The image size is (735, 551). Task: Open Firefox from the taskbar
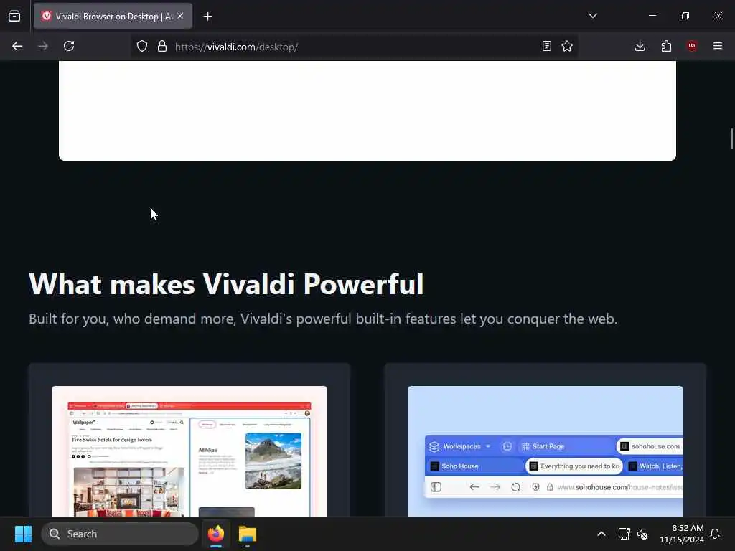click(216, 534)
